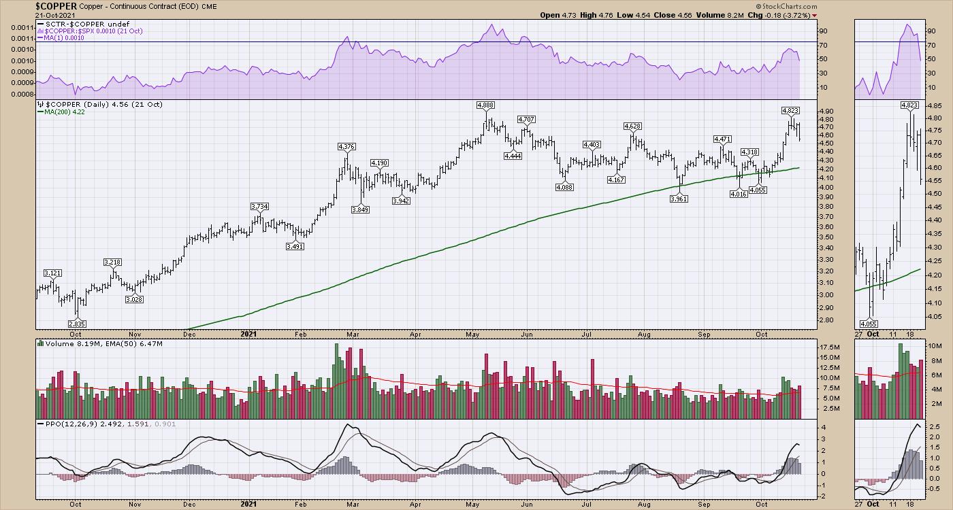
Task: Click the purple $COPPER:$SPX legend swatch
Action: click(x=40, y=31)
